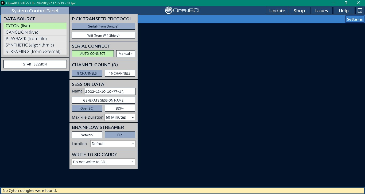365x194 pixels.
Task: Choose Serial (from Dongle) transfer protocol
Action: coord(103,26)
